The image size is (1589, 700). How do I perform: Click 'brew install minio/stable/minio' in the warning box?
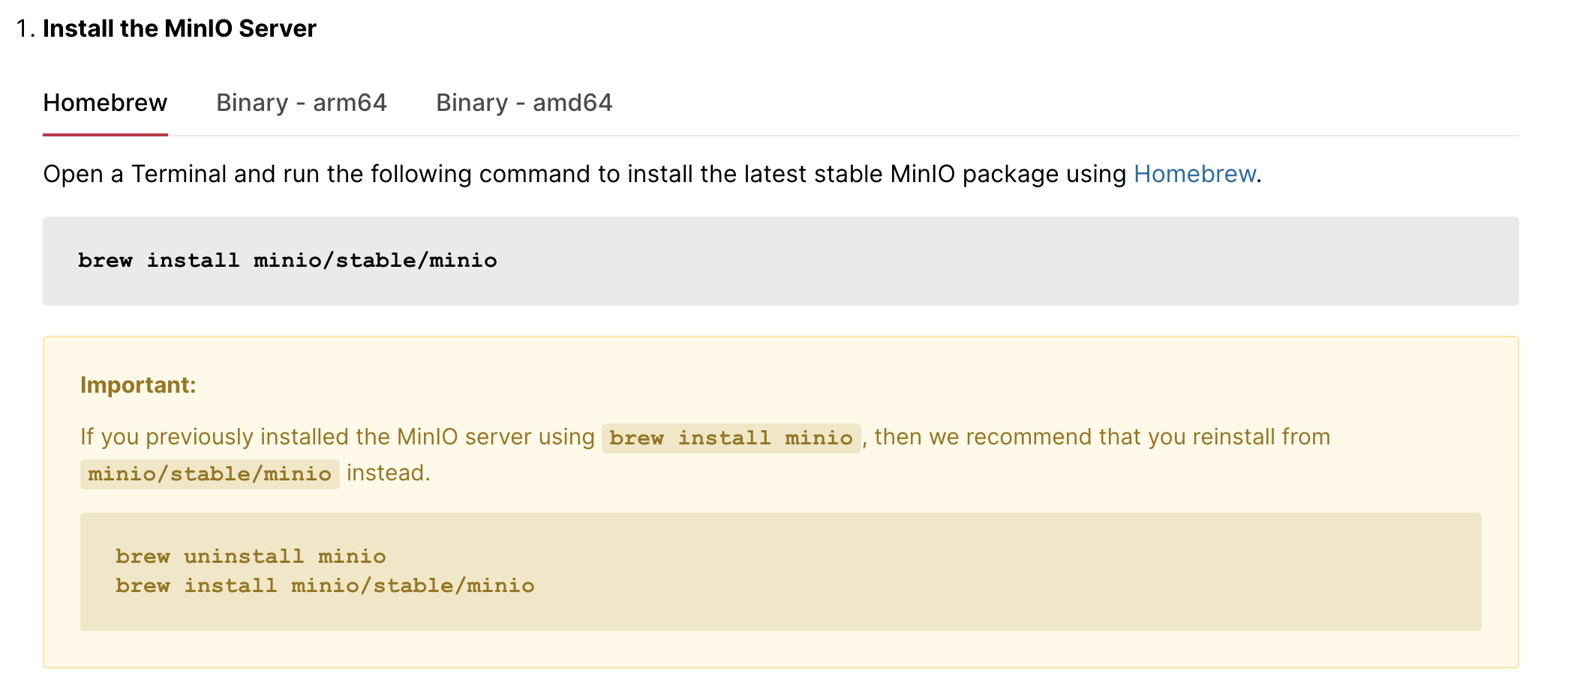pos(325,585)
